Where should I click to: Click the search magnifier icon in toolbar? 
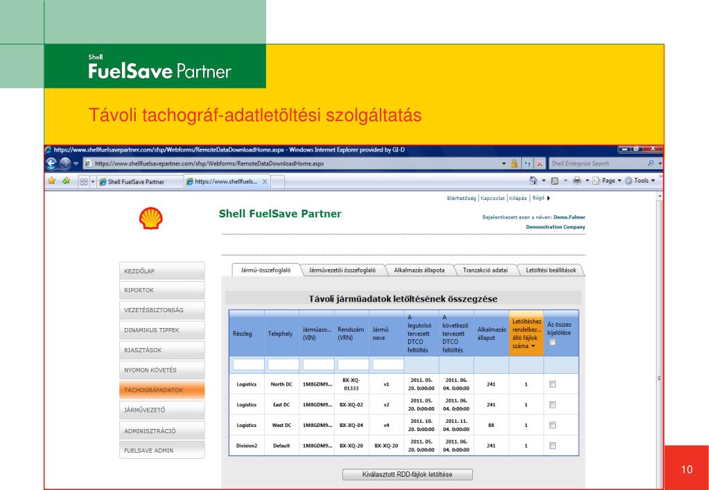pyautogui.click(x=651, y=163)
